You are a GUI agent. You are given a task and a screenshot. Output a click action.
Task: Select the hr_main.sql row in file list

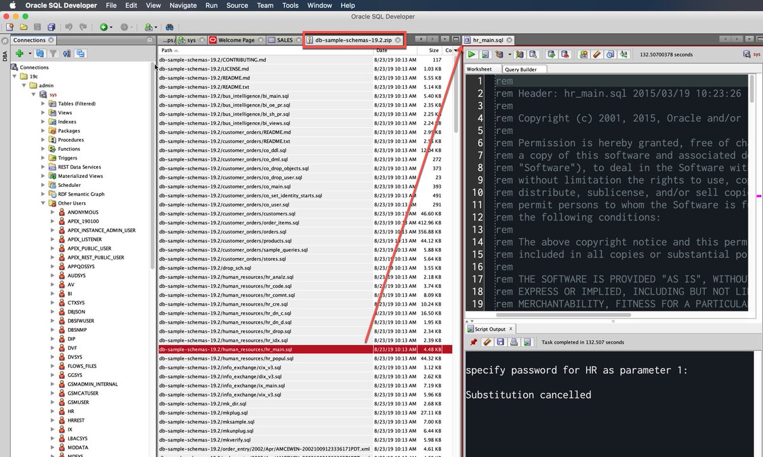point(305,349)
